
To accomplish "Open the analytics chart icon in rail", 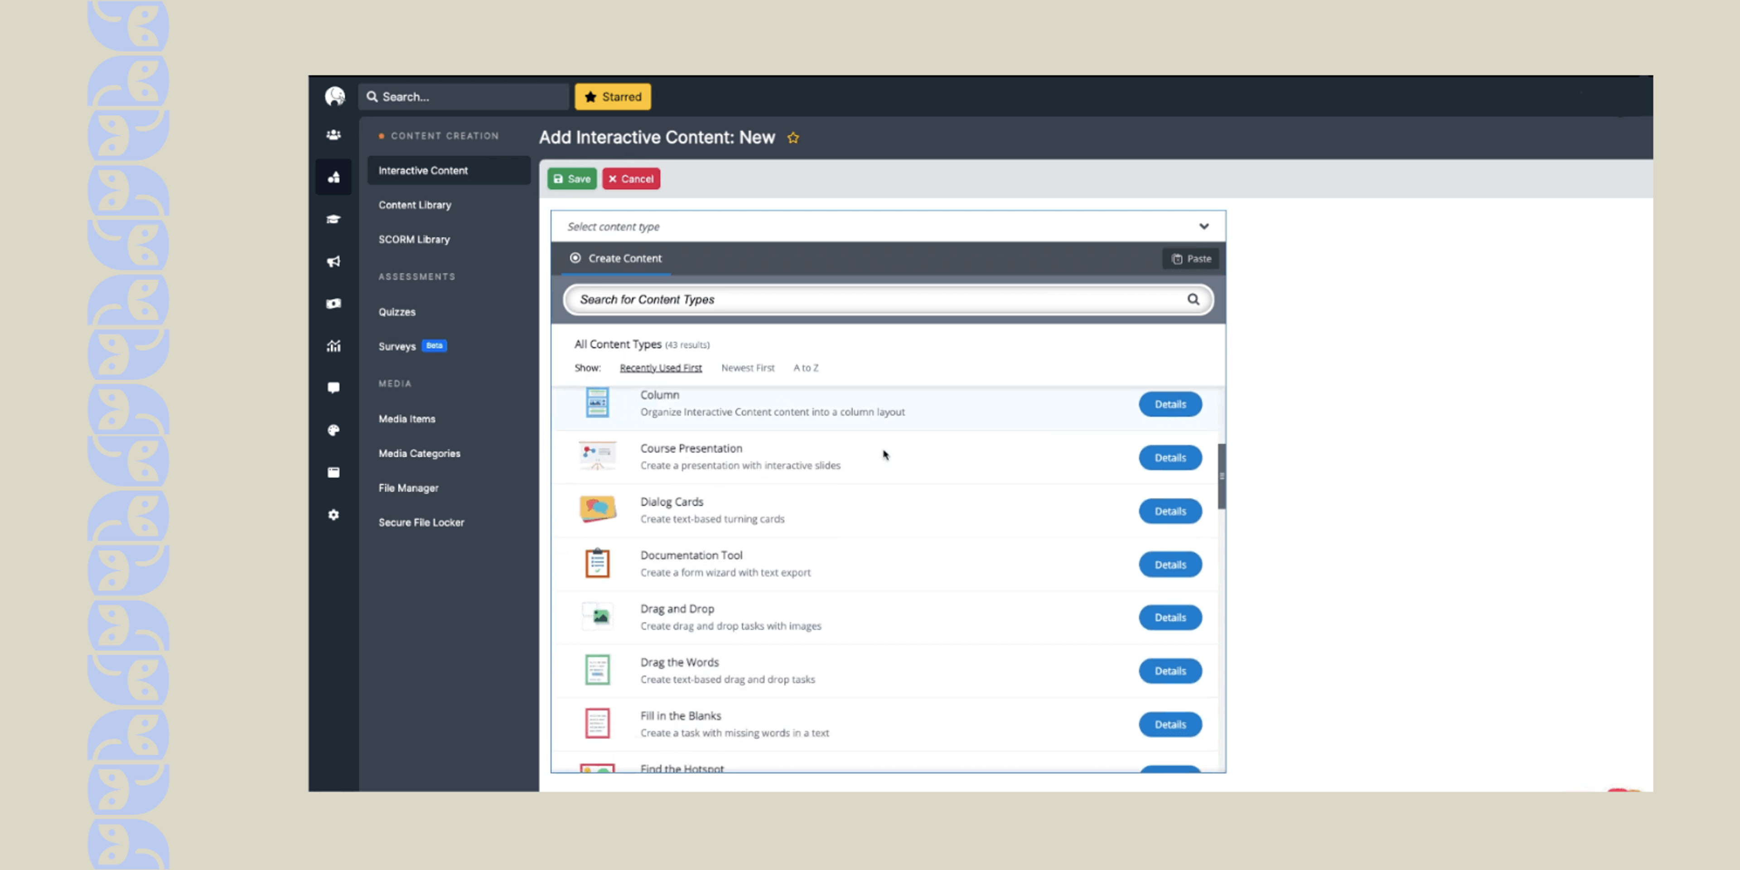I will [333, 346].
